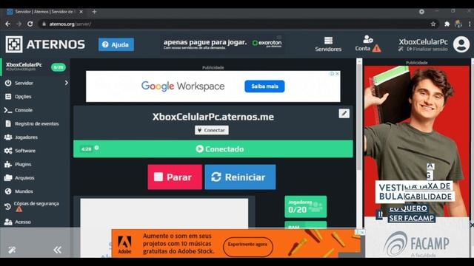Open the Servidores list

tap(328, 44)
